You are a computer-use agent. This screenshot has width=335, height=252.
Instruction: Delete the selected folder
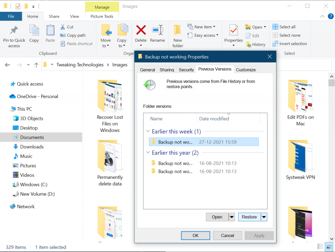[x=141, y=34]
